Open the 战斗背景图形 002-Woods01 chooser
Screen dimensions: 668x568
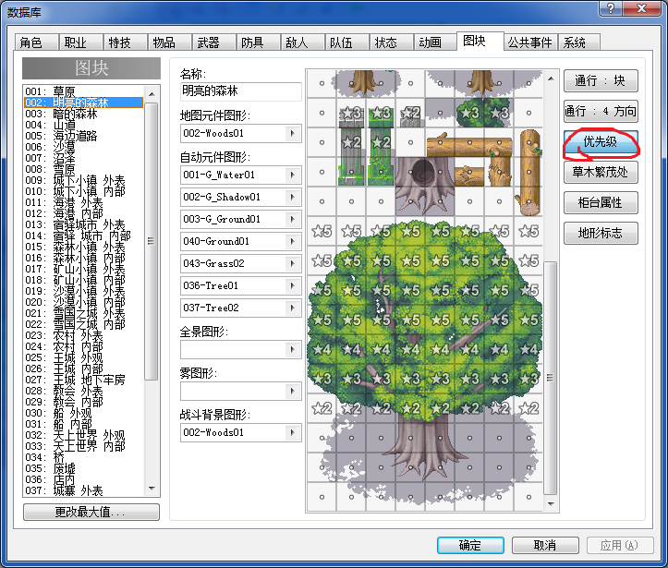pos(292,432)
